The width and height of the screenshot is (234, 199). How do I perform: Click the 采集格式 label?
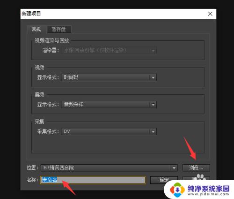pyautogui.click(x=48, y=131)
